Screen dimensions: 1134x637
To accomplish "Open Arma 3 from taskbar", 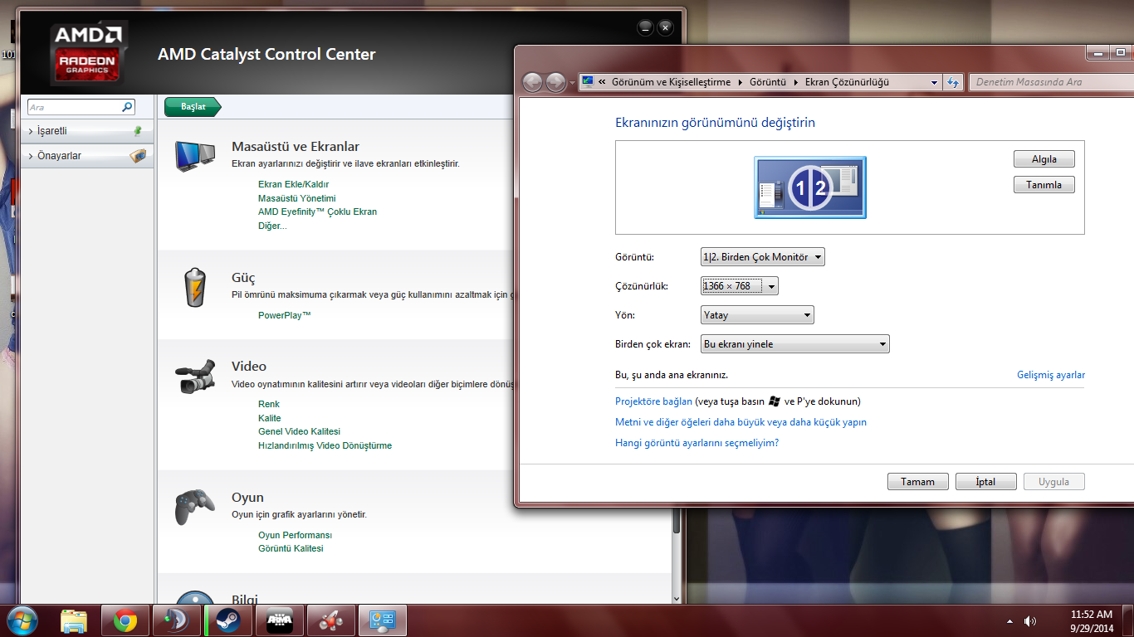I will 281,620.
